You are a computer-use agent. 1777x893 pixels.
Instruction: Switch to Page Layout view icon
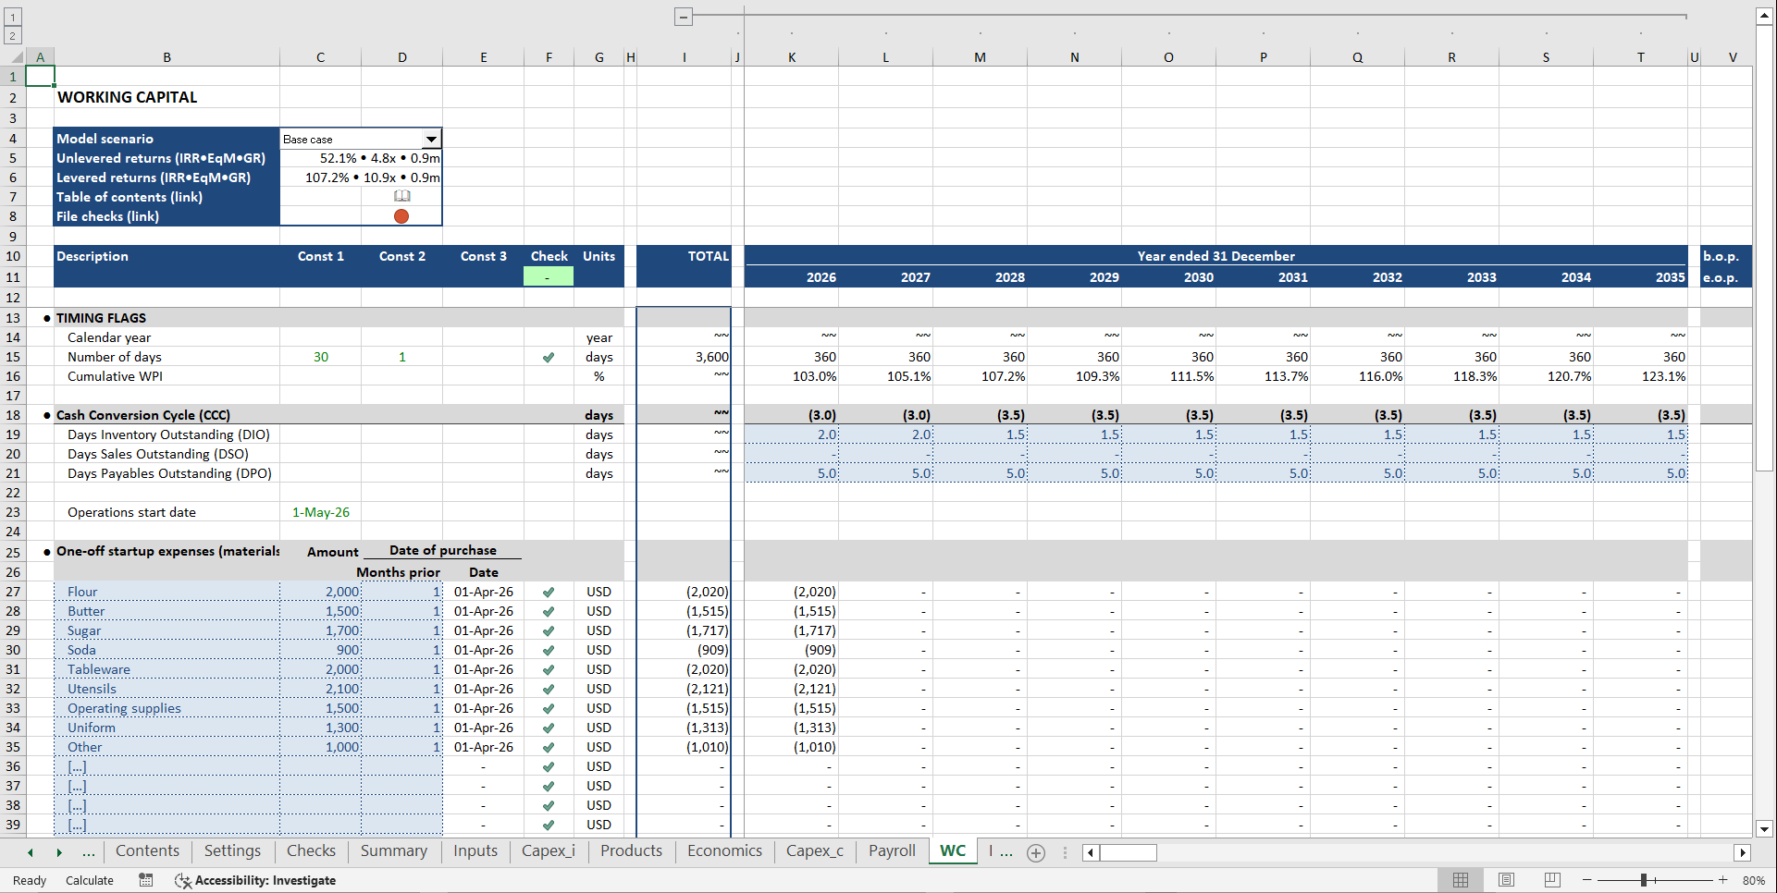coord(1506,880)
